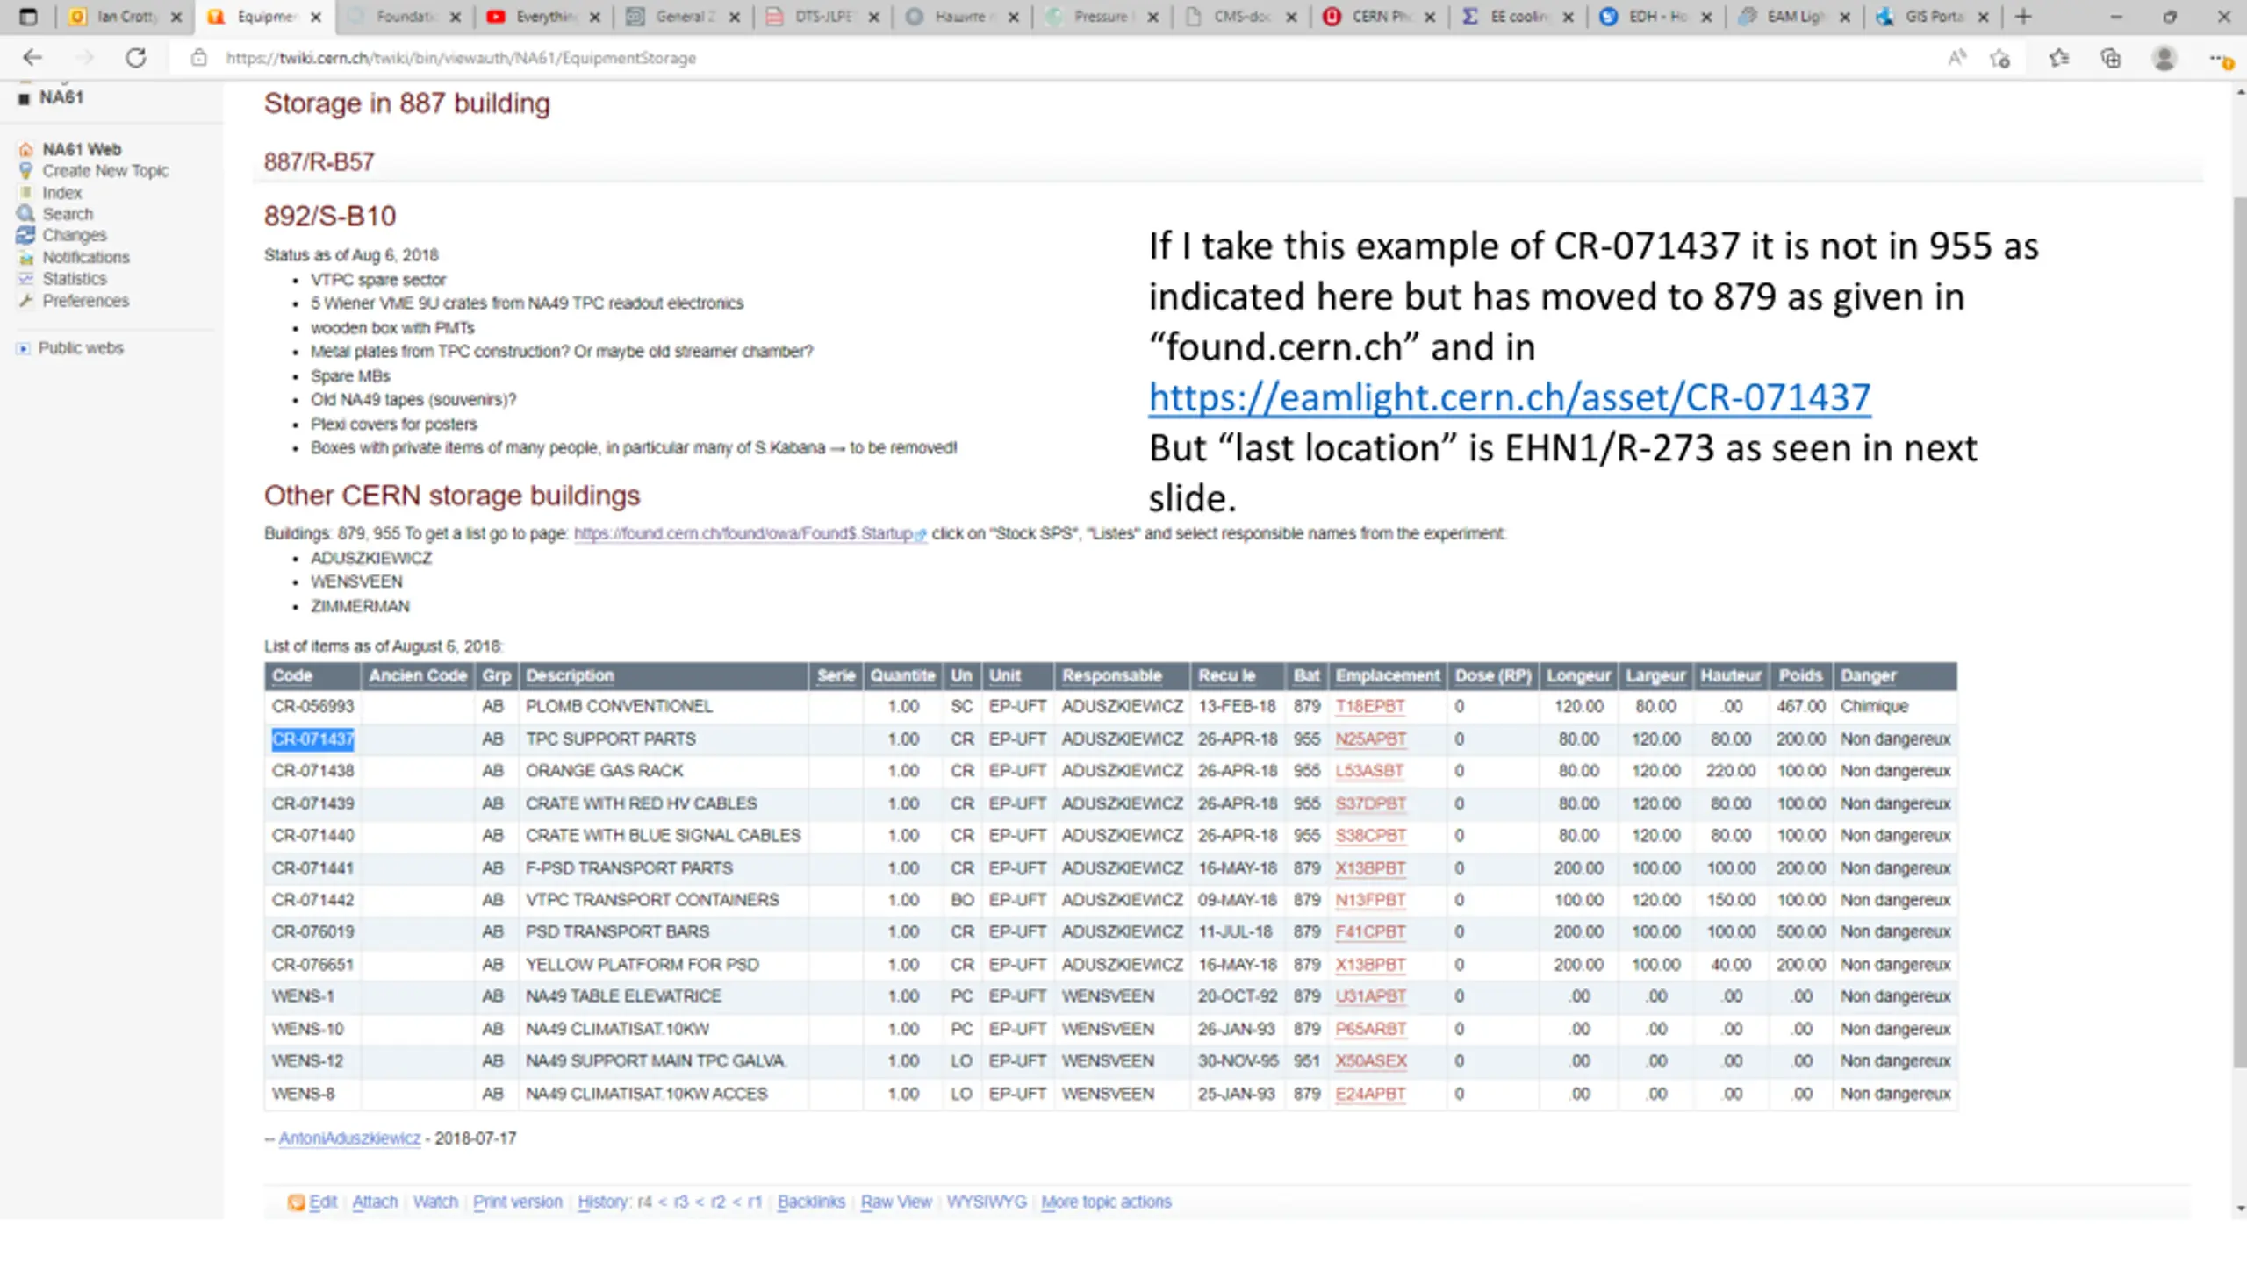This screenshot has width=2247, height=1263.
Task: Open the Index sidebar link
Action: pyautogui.click(x=61, y=193)
